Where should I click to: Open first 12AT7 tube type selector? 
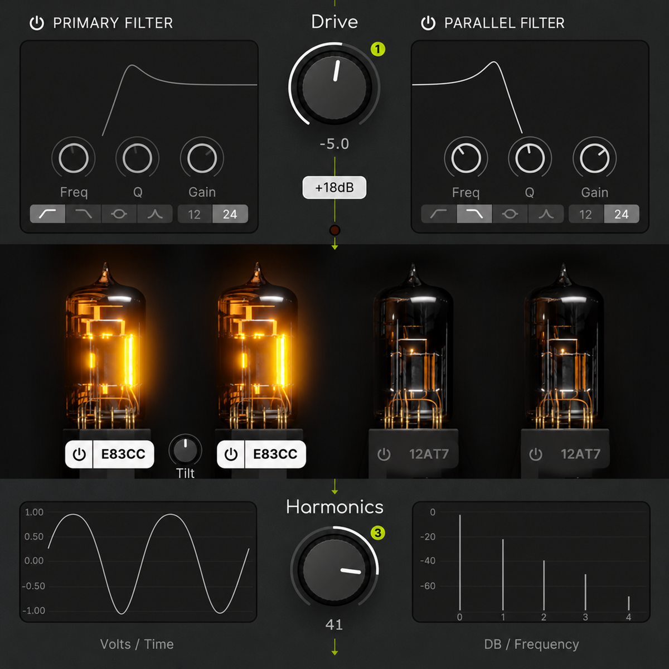point(428,454)
